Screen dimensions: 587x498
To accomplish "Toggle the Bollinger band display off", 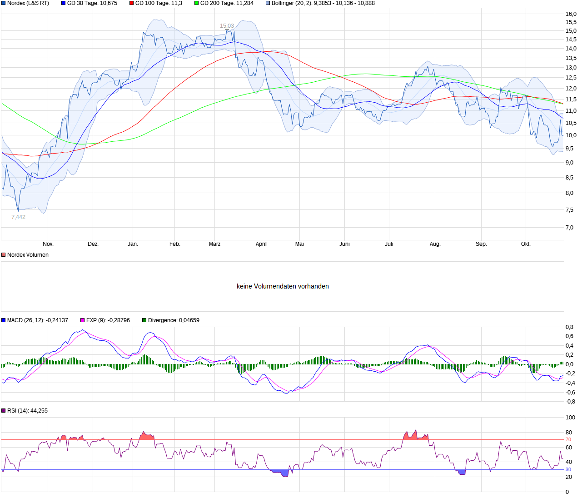I will [x=267, y=3].
